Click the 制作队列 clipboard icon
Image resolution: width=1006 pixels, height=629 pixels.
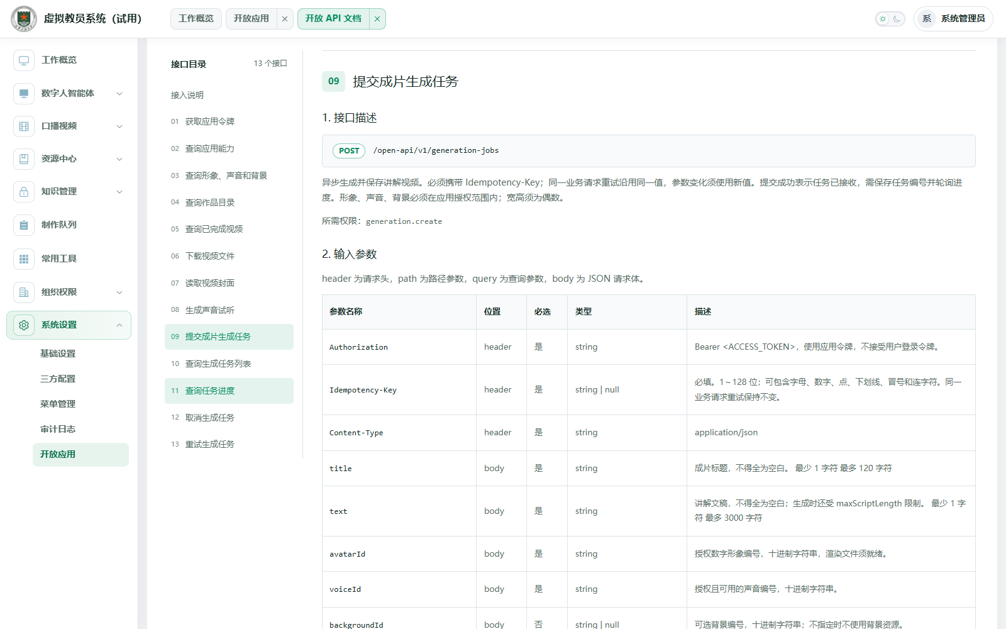tap(24, 225)
